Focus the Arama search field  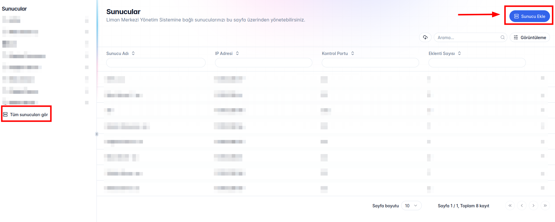coord(467,37)
